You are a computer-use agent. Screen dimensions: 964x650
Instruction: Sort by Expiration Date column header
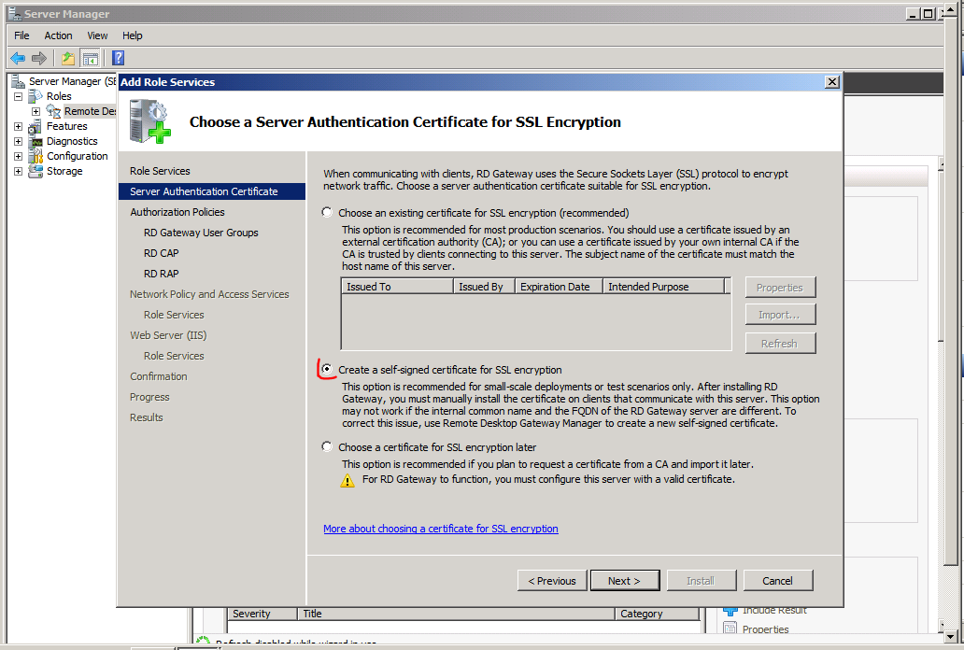[559, 287]
